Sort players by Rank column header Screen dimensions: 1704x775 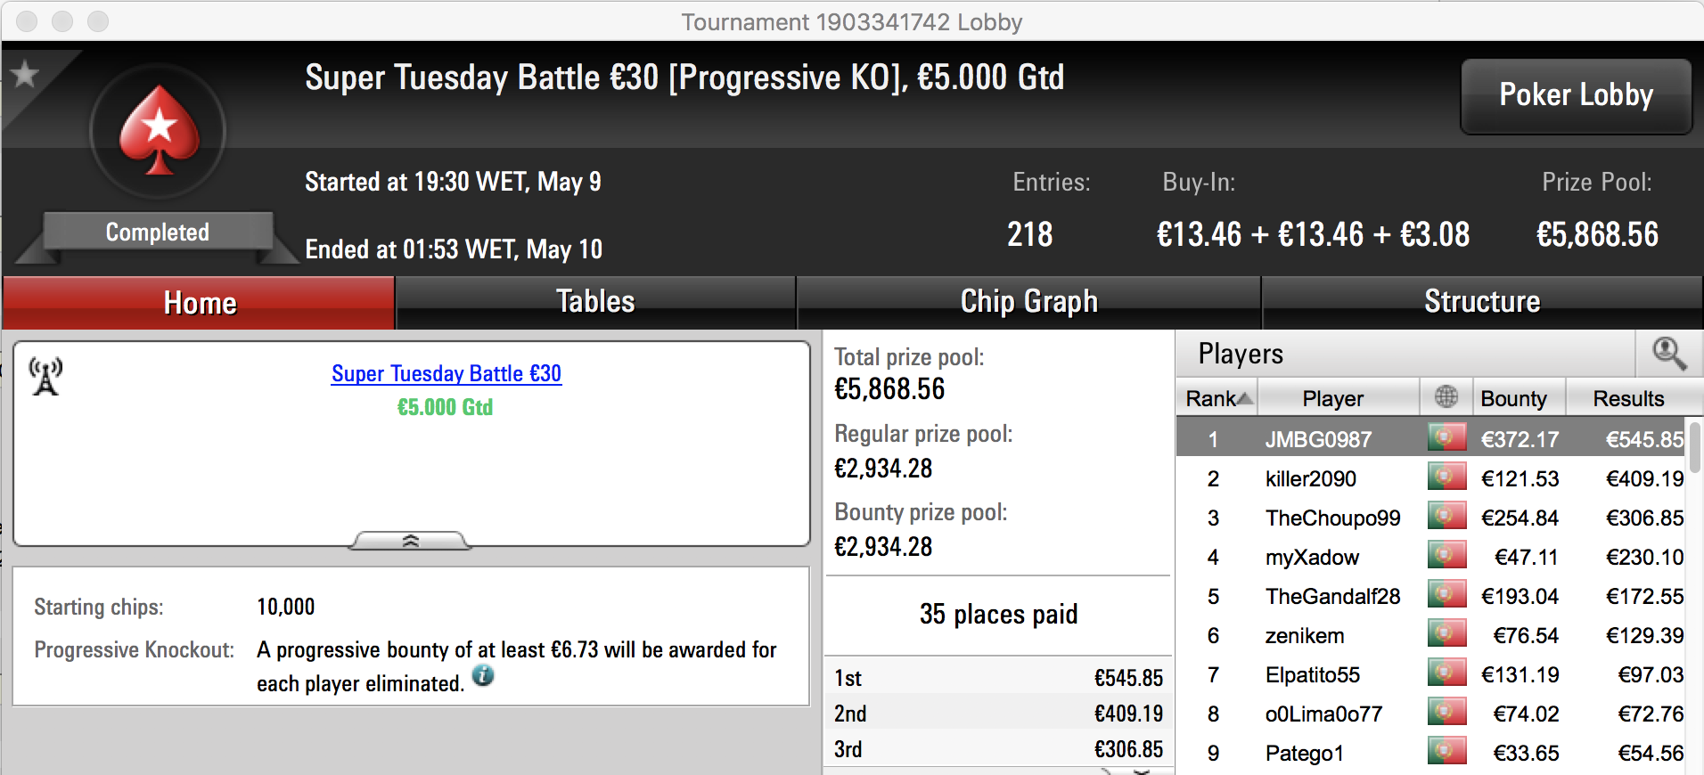pyautogui.click(x=1218, y=398)
